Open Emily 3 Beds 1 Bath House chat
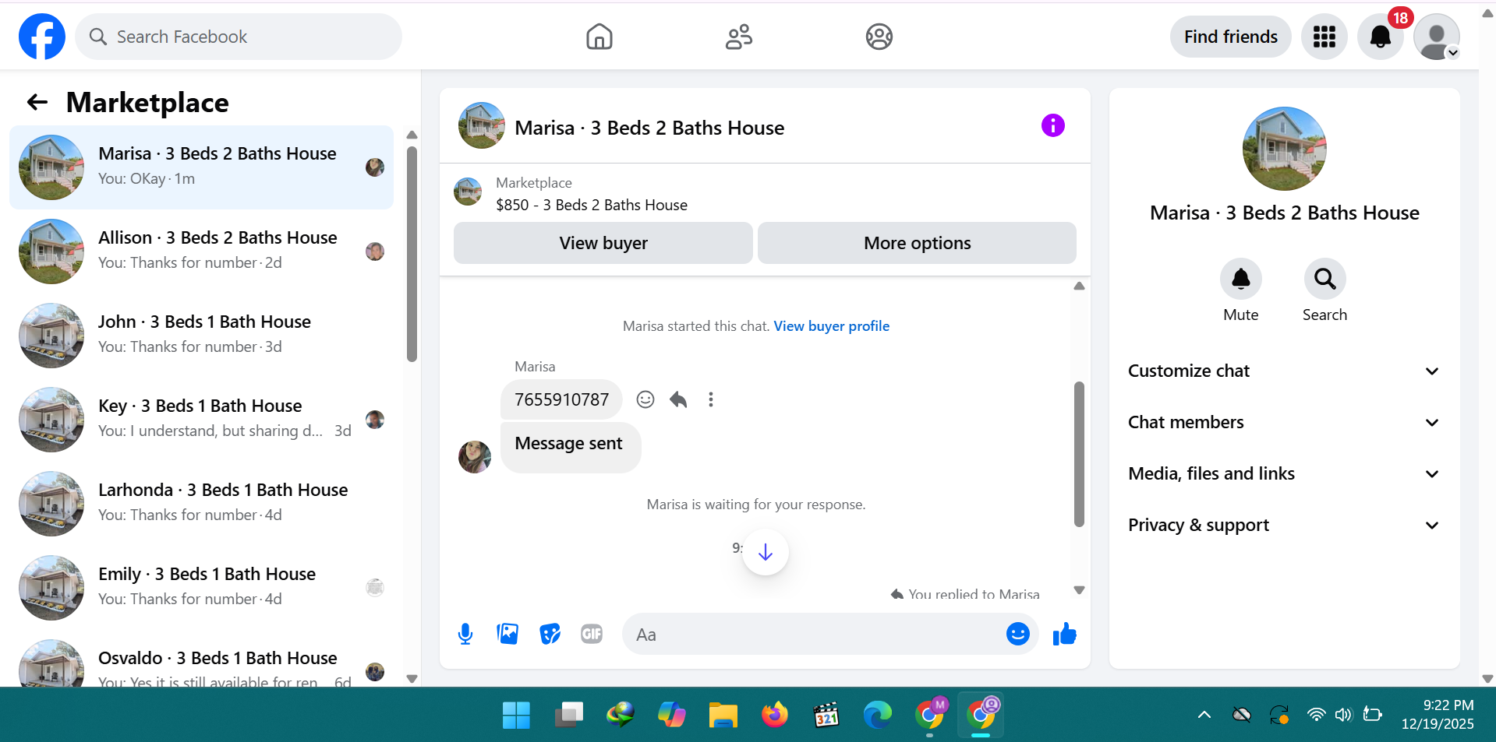 coord(201,587)
